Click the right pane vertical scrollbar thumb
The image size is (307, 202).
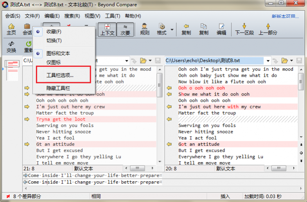(x=301, y=82)
